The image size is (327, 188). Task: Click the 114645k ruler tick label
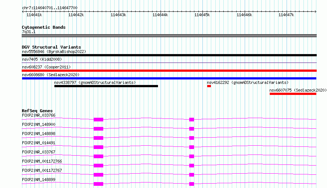pyautogui.click(x=202, y=15)
